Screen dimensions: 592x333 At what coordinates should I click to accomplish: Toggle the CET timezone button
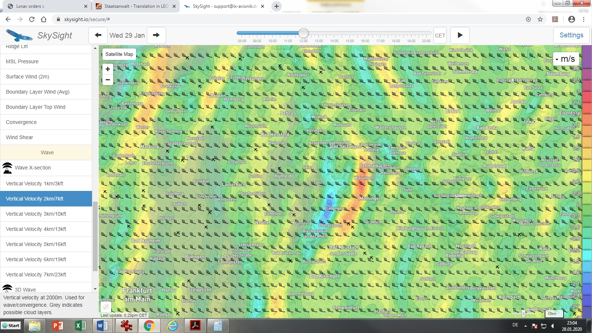[x=440, y=36]
